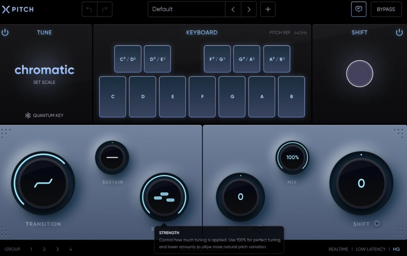The width and height of the screenshot is (407, 256).
Task: Click the SUSTAIN label
Action: tap(113, 182)
